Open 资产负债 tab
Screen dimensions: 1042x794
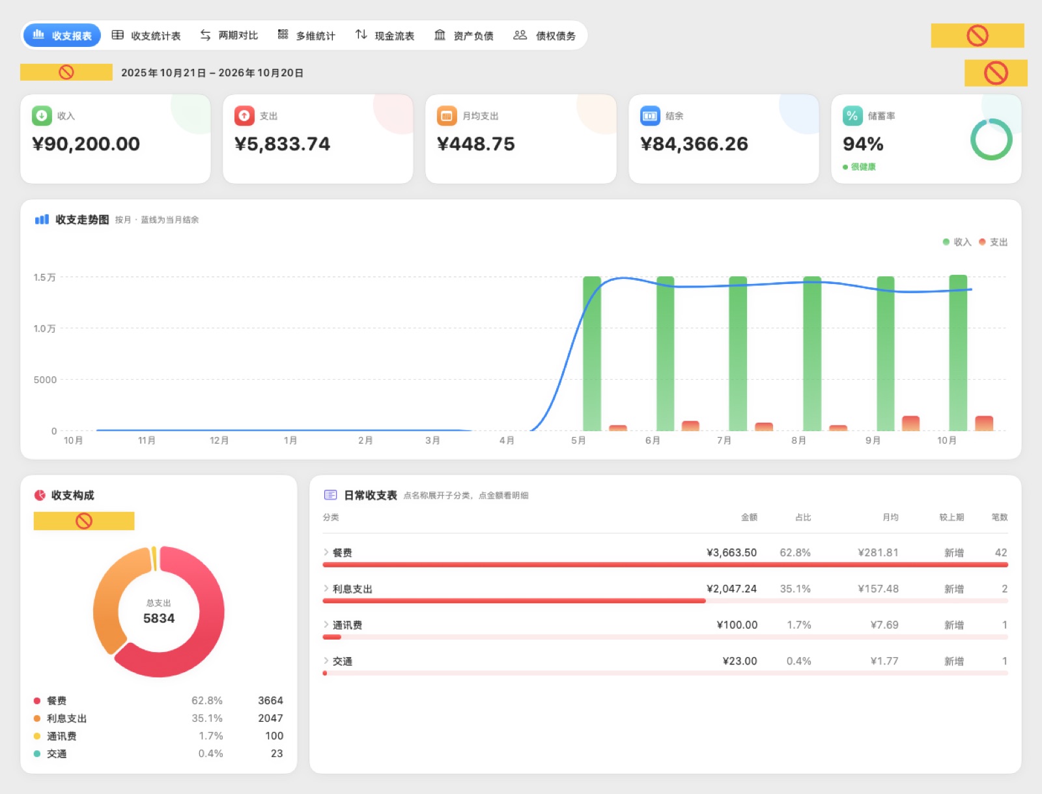pos(464,35)
